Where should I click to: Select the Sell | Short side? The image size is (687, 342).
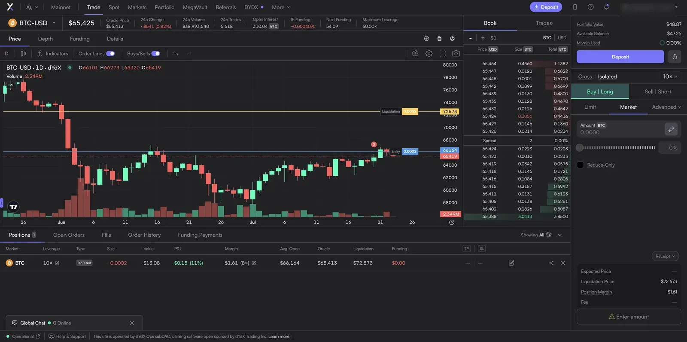(x=658, y=92)
